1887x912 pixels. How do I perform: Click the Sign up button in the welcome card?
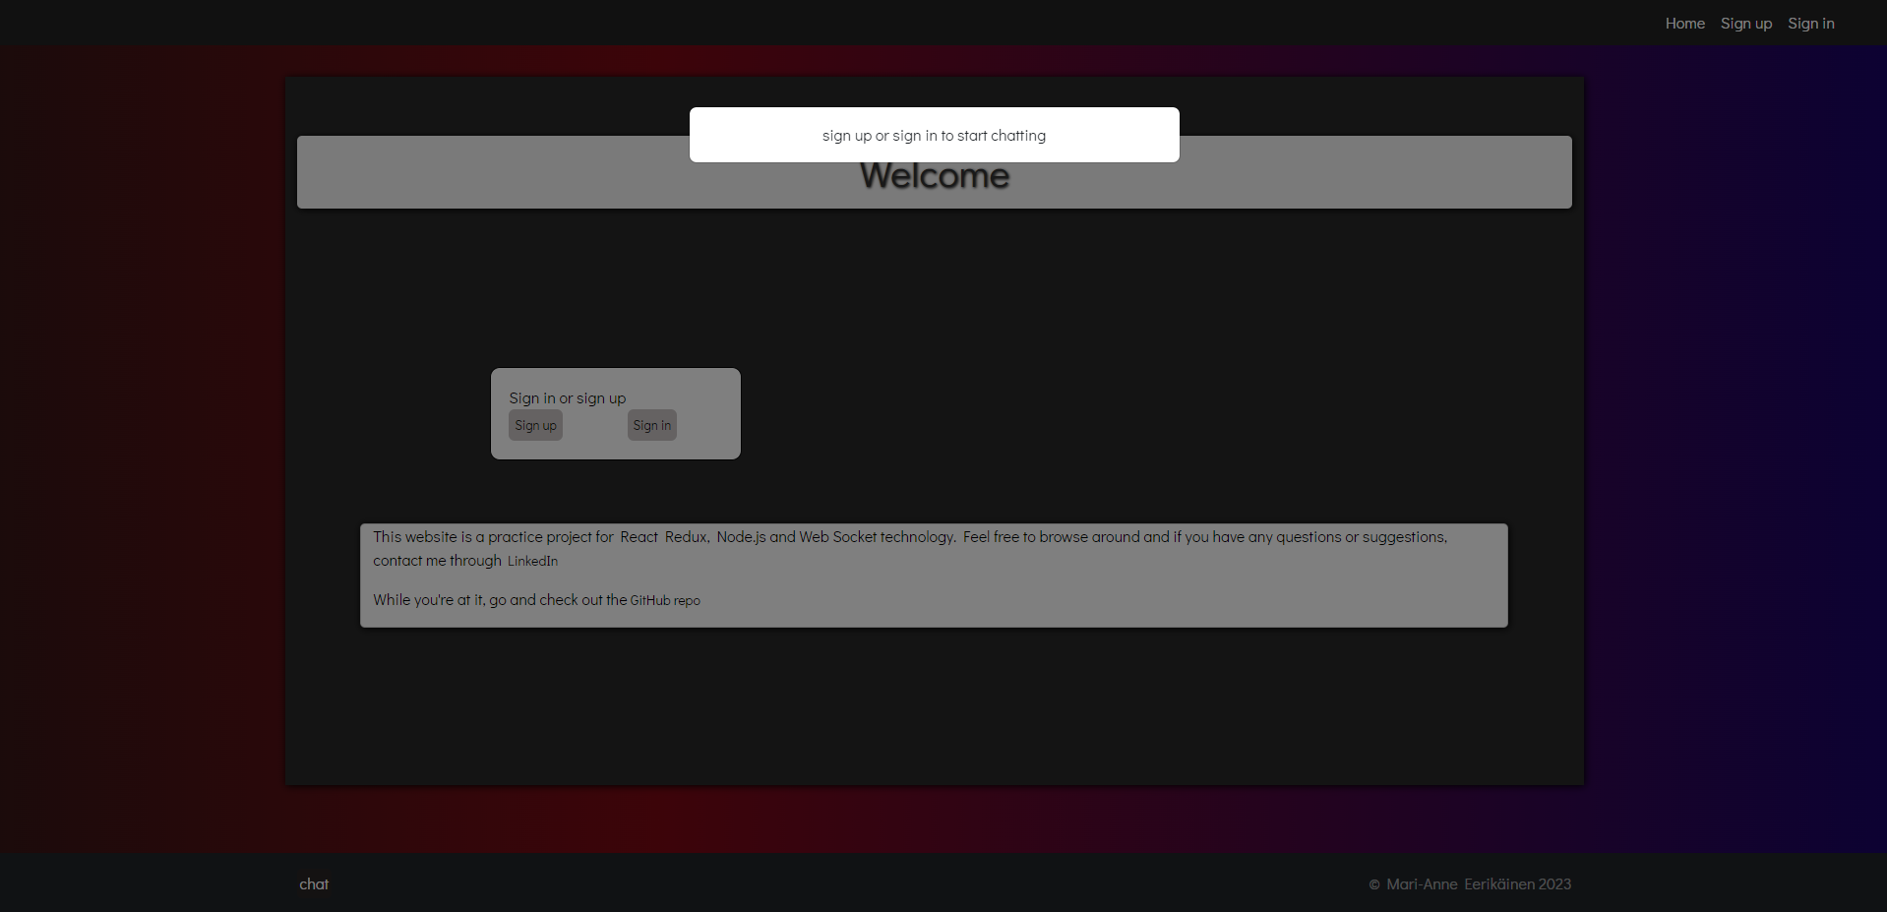coord(535,425)
